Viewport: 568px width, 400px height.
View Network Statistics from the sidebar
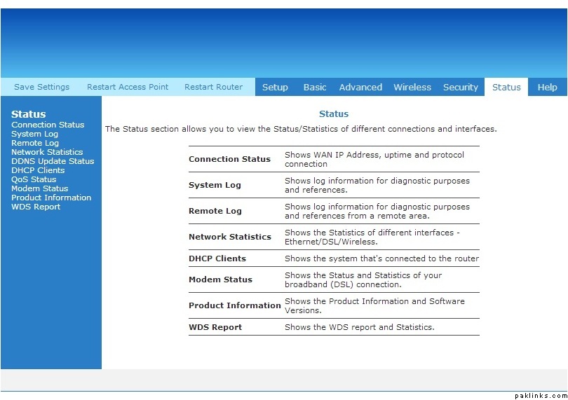[x=47, y=152]
